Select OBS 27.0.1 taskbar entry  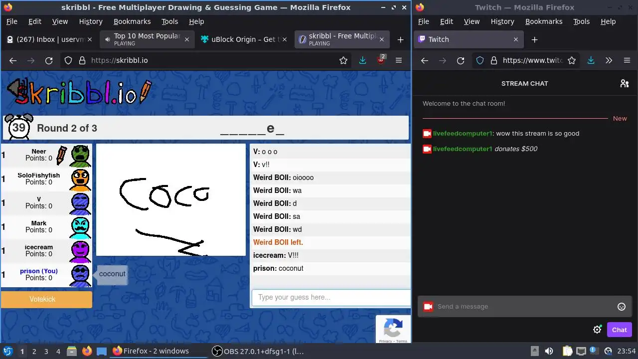(258, 351)
